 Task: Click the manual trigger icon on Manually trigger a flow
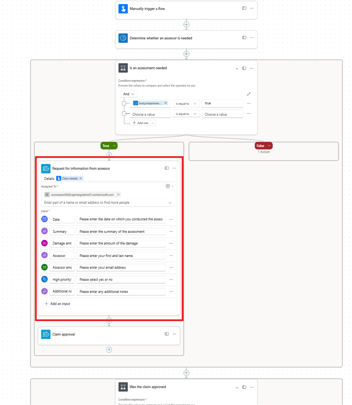click(x=123, y=8)
